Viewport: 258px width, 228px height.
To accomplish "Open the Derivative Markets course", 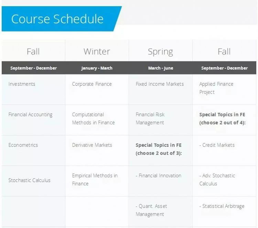I will (92, 145).
